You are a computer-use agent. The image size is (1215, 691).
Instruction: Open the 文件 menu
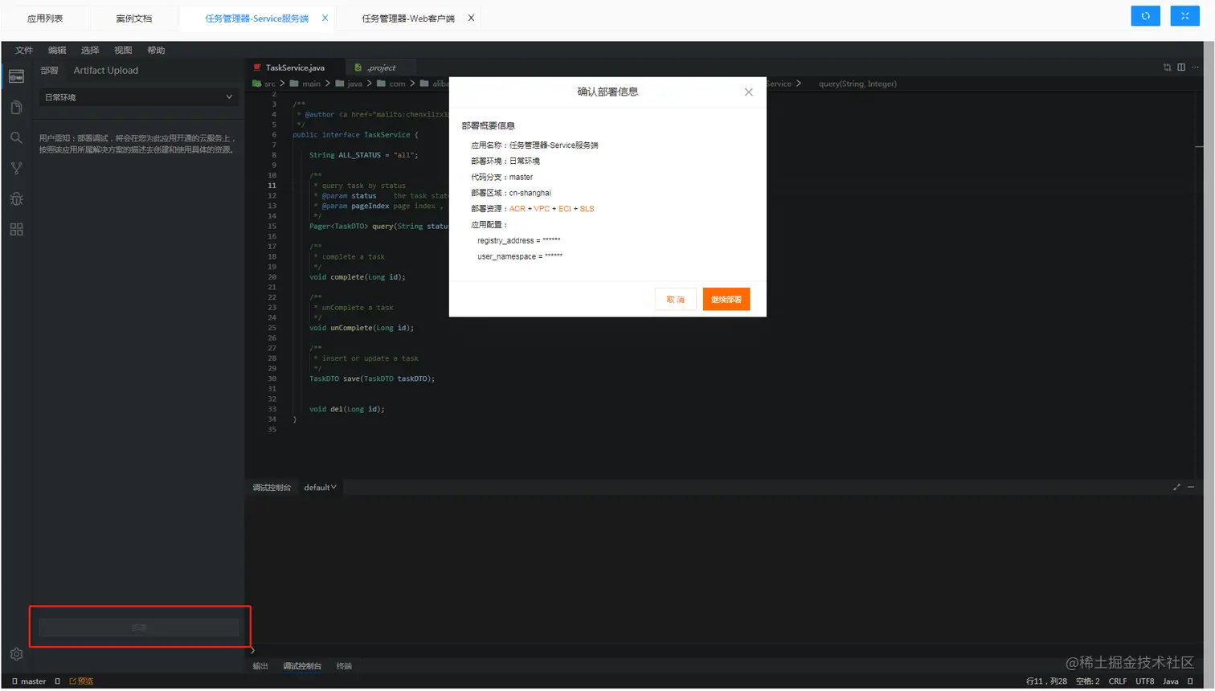click(24, 50)
